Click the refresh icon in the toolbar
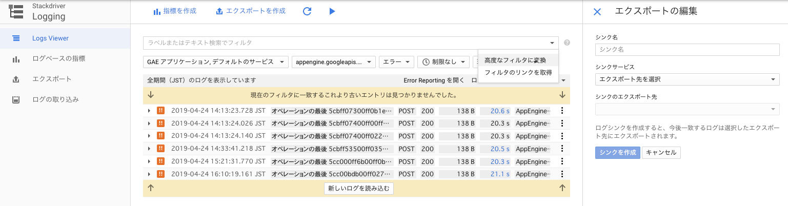Image resolution: width=788 pixels, height=206 pixels. pyautogui.click(x=307, y=11)
